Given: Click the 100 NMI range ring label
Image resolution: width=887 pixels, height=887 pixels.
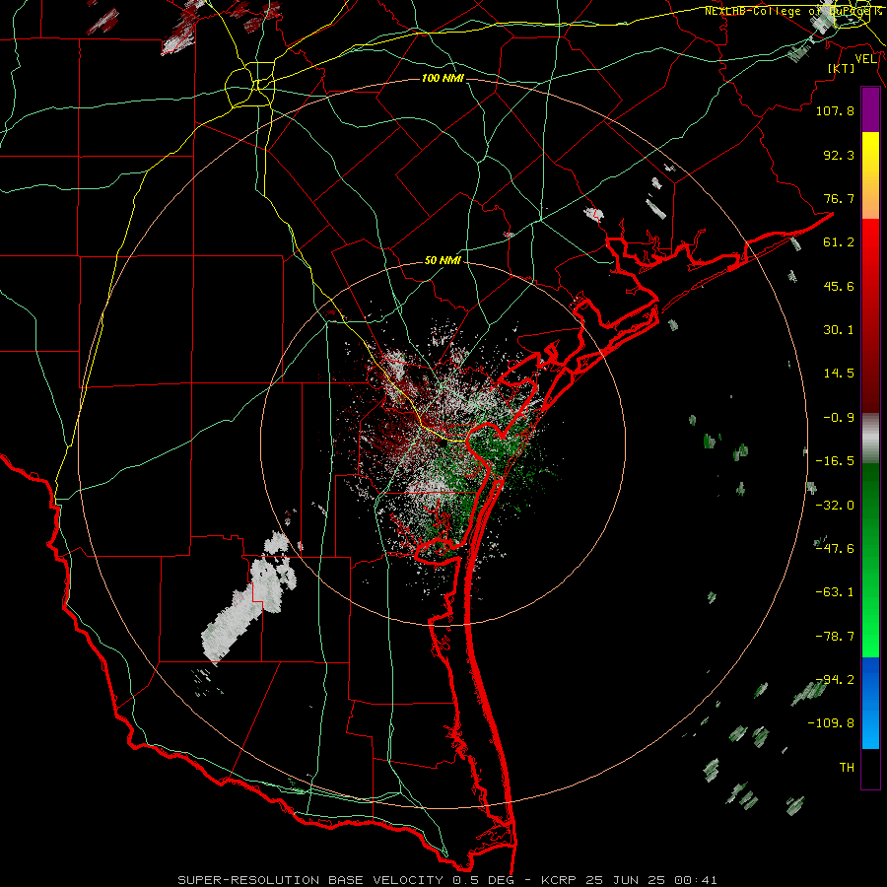Looking at the screenshot, I should click(x=443, y=78).
